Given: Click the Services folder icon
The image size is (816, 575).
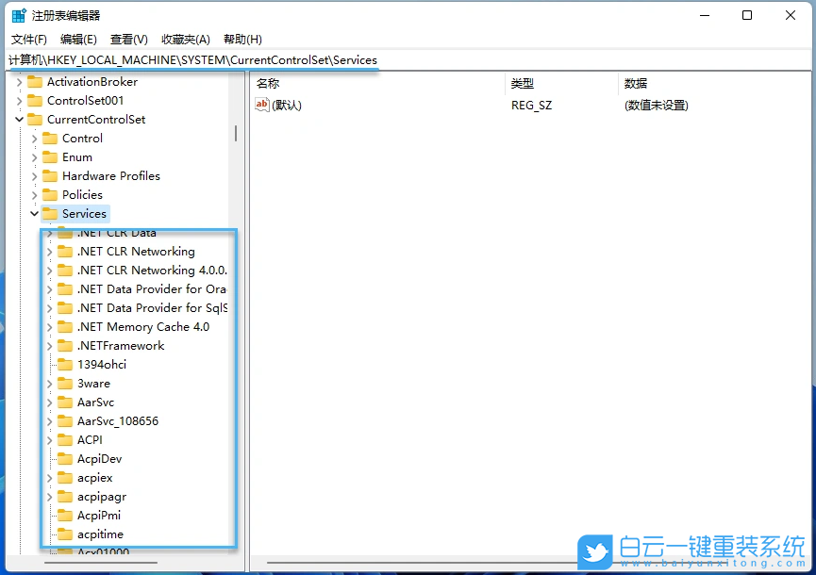Looking at the screenshot, I should coord(52,213).
